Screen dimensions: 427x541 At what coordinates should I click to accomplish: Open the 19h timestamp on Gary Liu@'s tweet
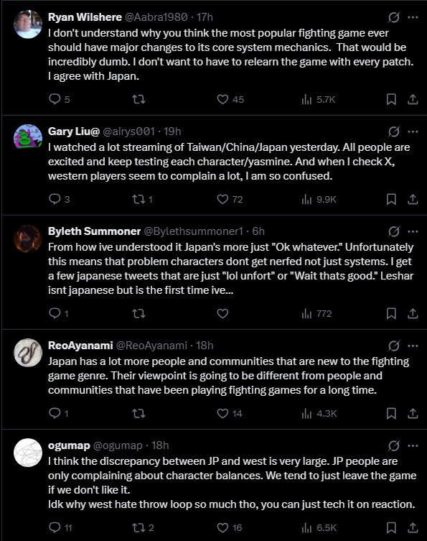[x=172, y=131]
